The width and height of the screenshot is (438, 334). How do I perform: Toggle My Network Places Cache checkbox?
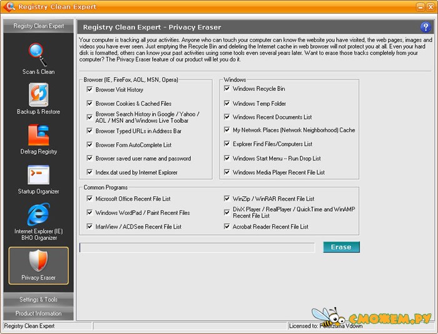click(x=227, y=130)
